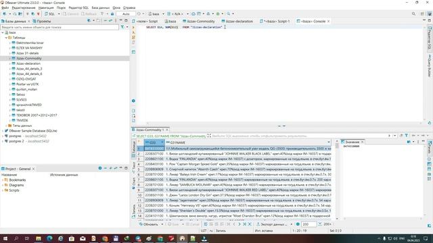Select cell 2208307100 in row 2

(154, 154)
